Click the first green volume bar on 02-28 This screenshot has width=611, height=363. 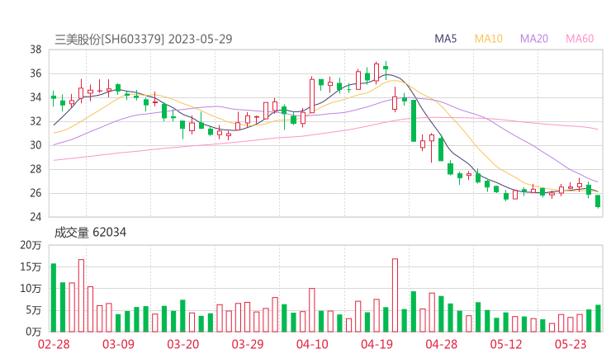[54, 298]
